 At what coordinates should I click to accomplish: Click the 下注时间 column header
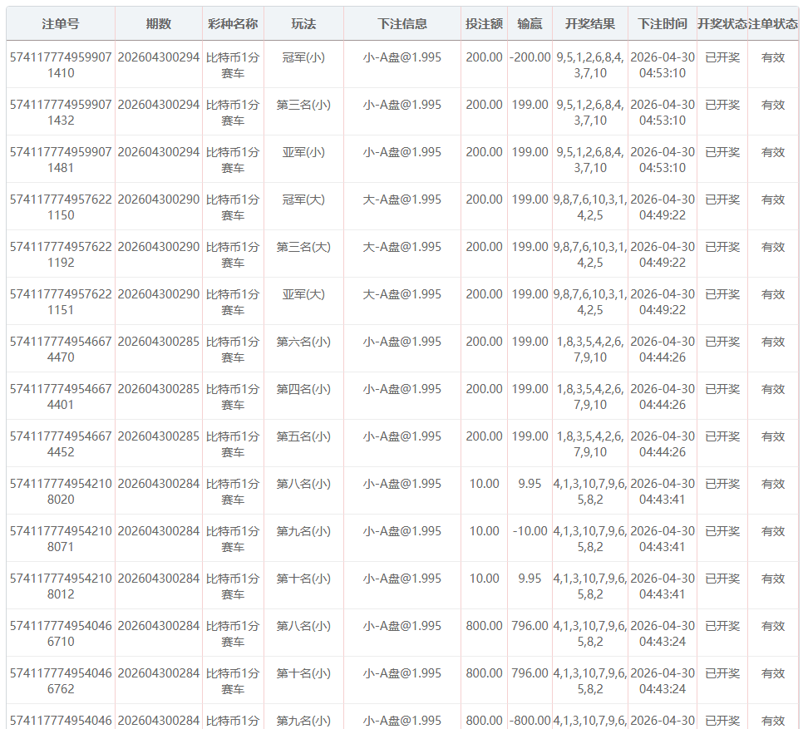[x=663, y=24]
